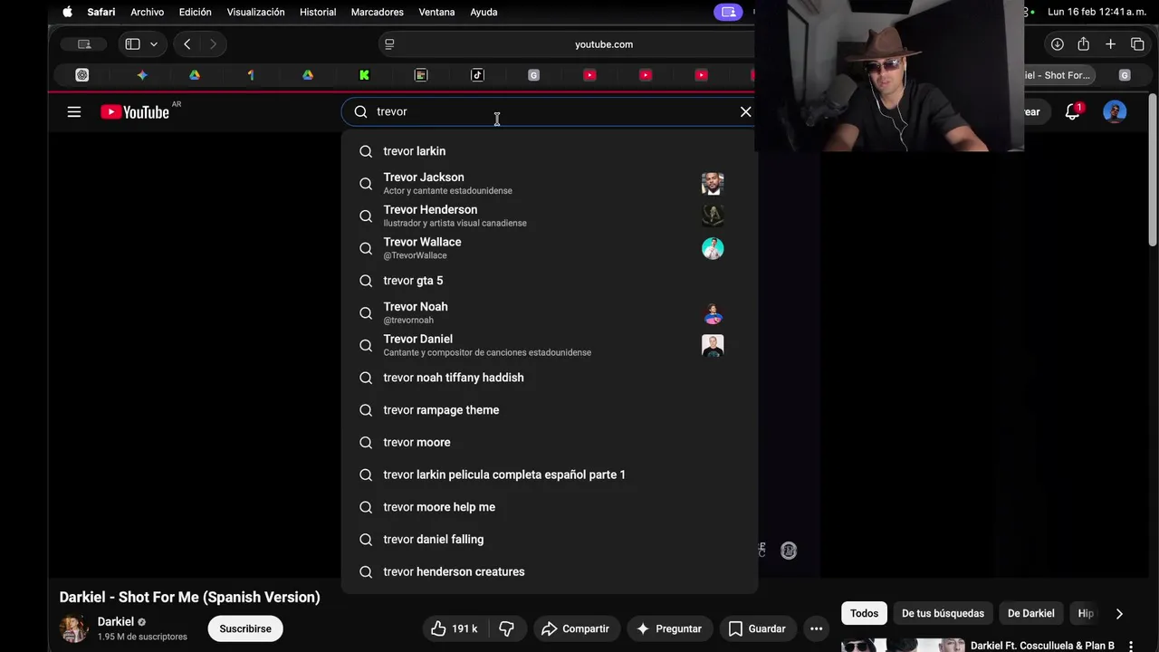Open the page reader icon in address bar
The width and height of the screenshot is (1159, 652).
(389, 43)
